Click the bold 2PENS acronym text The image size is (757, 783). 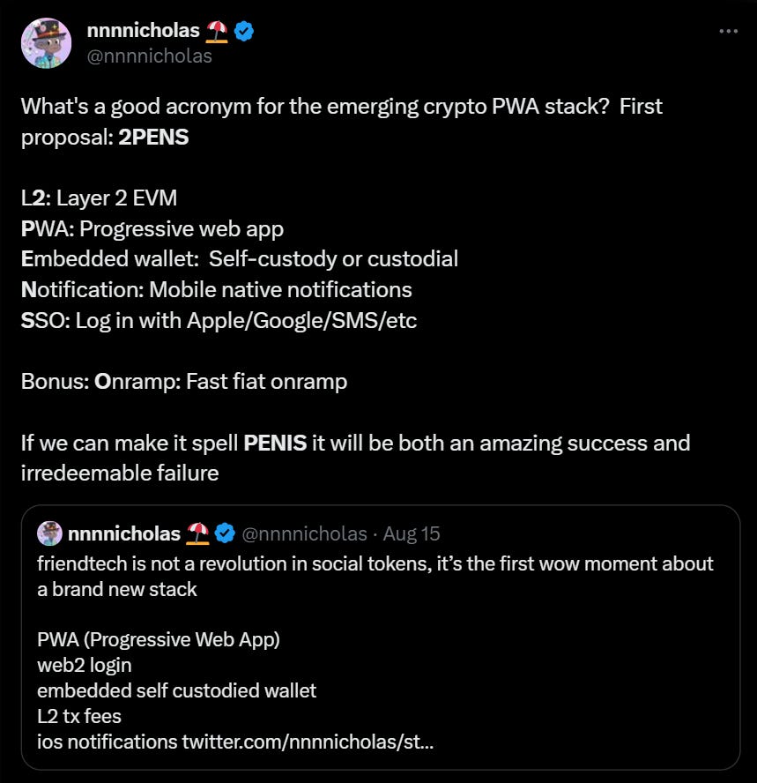(153, 138)
